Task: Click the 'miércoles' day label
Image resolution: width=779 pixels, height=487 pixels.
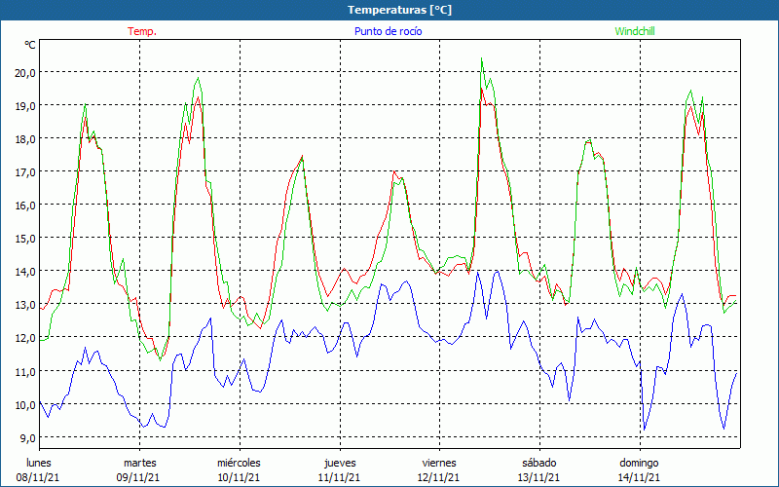Action: [x=239, y=463]
